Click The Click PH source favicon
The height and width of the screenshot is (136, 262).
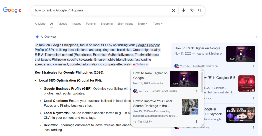pos(135,121)
